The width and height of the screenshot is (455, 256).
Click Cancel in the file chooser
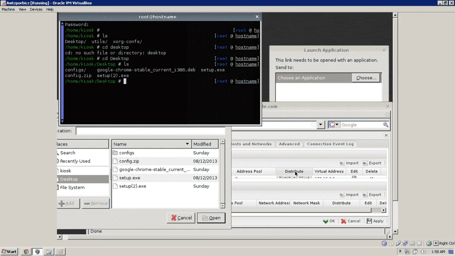(181, 218)
